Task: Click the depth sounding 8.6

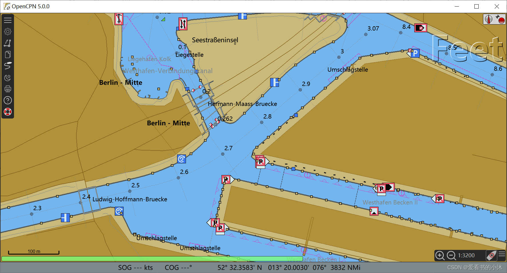Action: point(498,69)
